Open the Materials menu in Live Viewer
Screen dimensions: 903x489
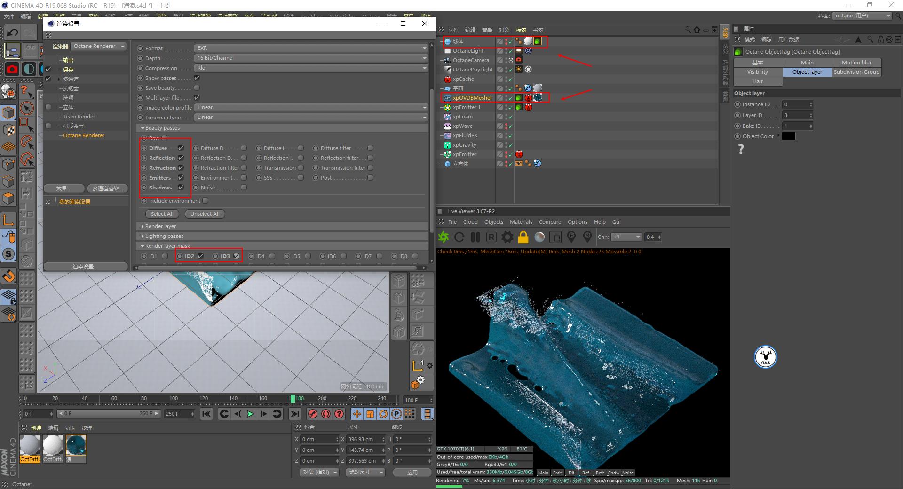tap(521, 222)
